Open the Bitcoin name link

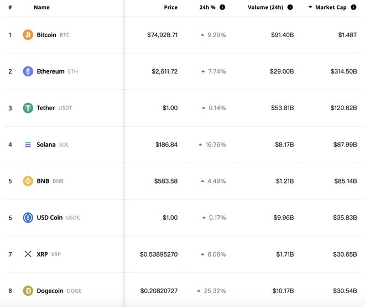coord(46,35)
